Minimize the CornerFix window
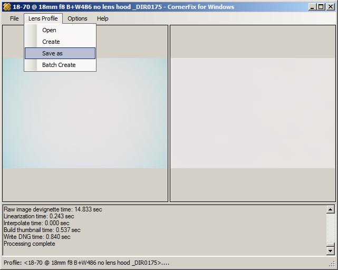Image resolution: width=338 pixels, height=270 pixels. (312, 7)
